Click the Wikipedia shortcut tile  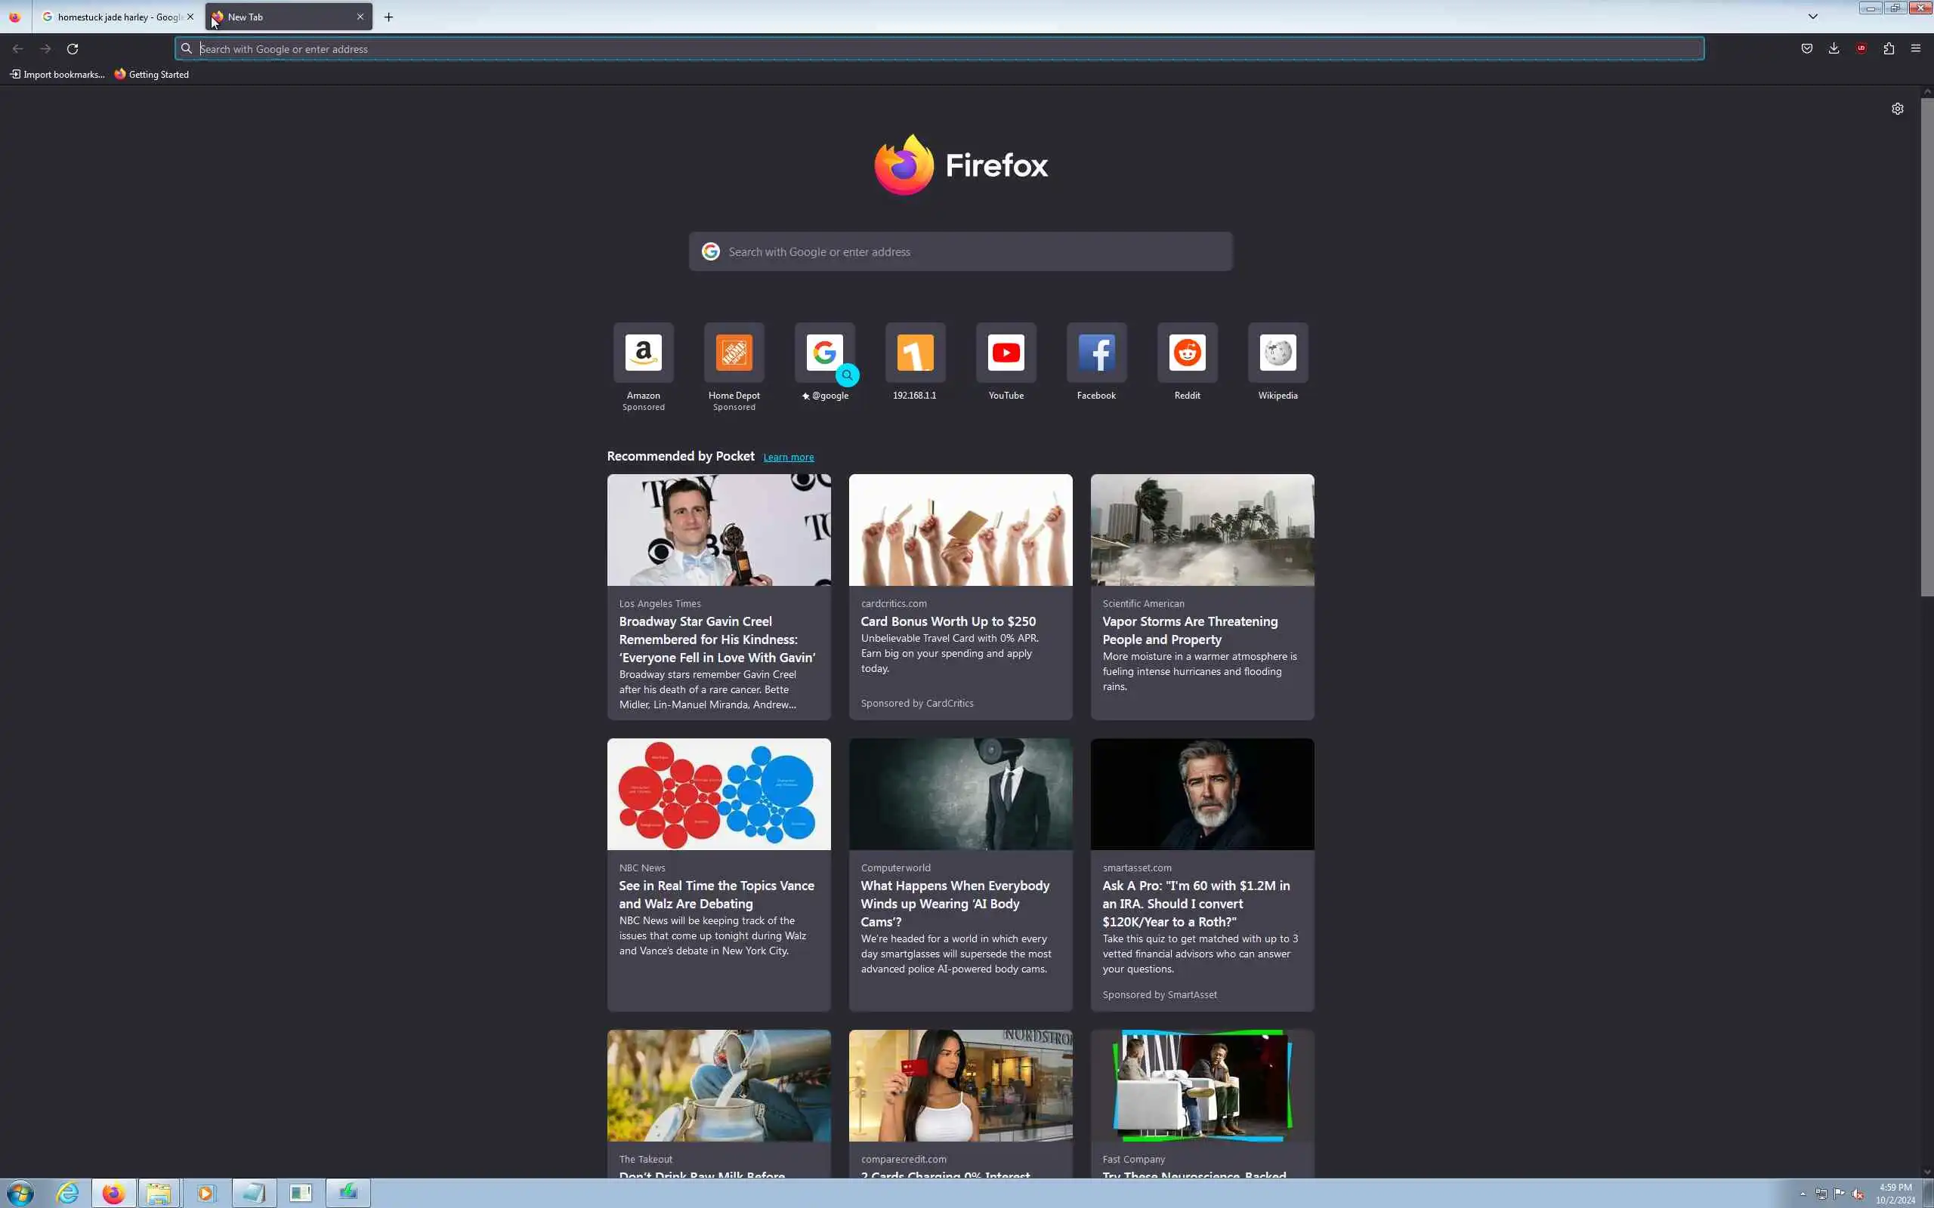click(1277, 353)
